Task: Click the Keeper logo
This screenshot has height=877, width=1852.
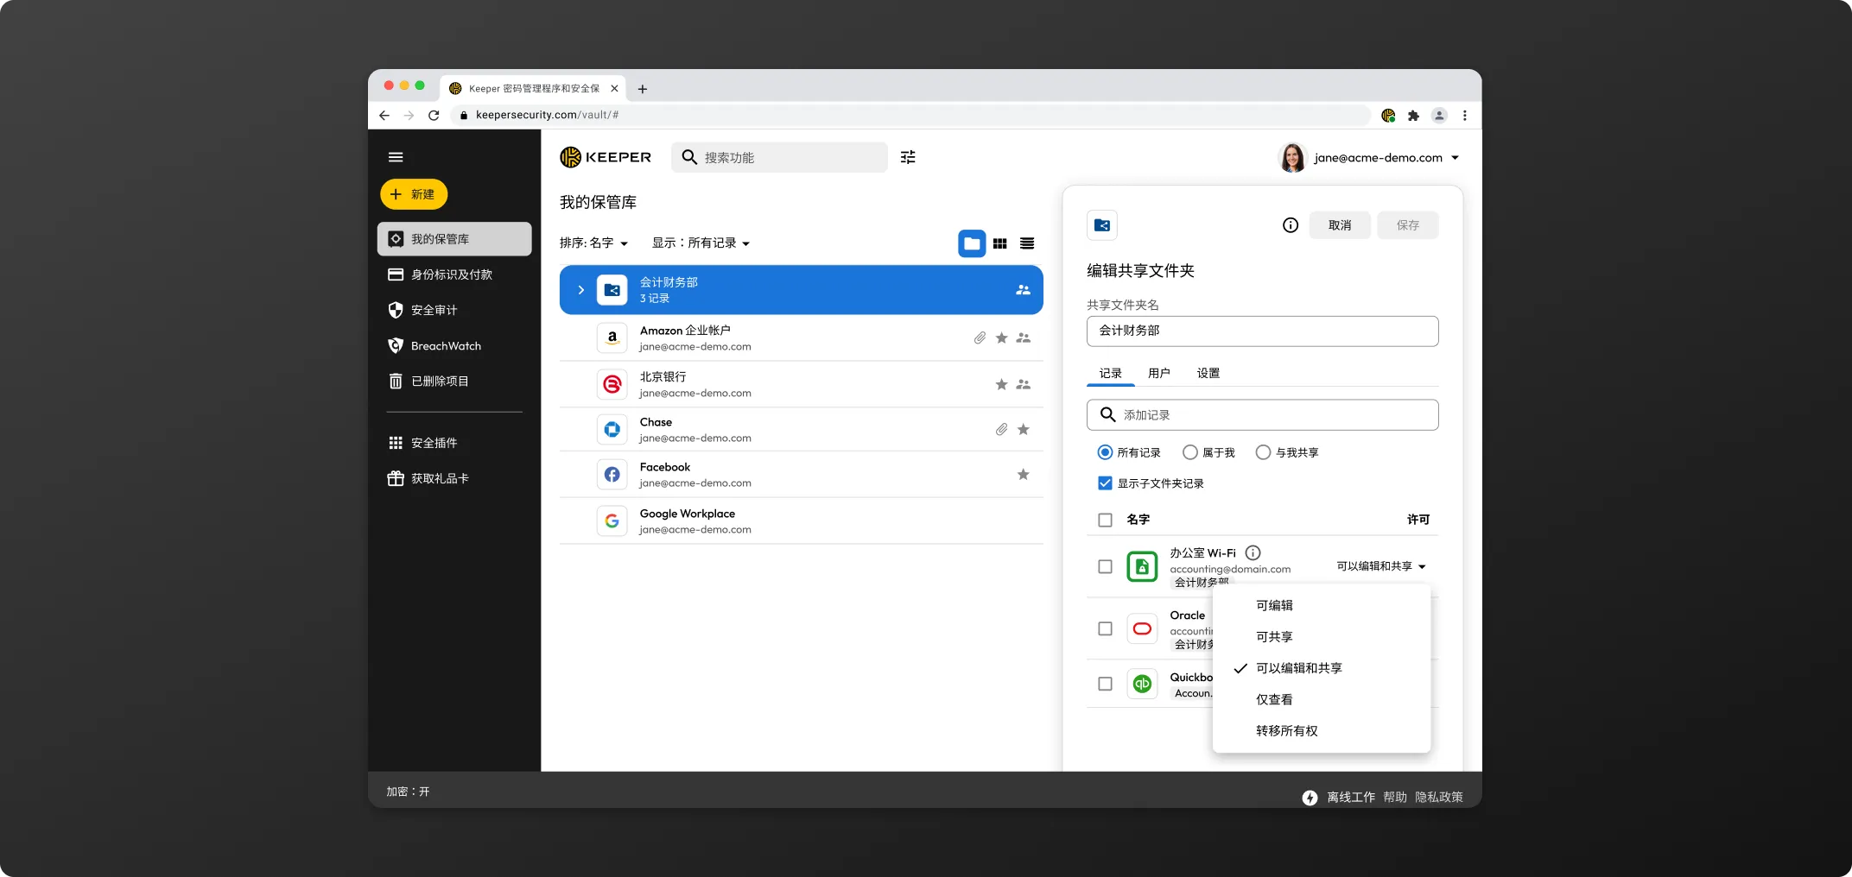Action: click(606, 157)
